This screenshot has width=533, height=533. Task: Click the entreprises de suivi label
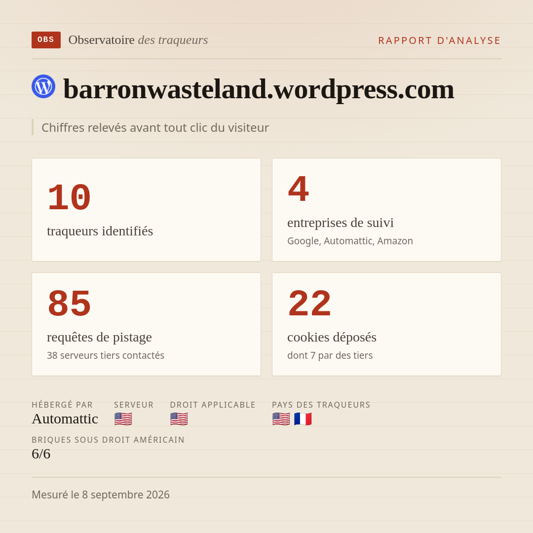pos(340,223)
